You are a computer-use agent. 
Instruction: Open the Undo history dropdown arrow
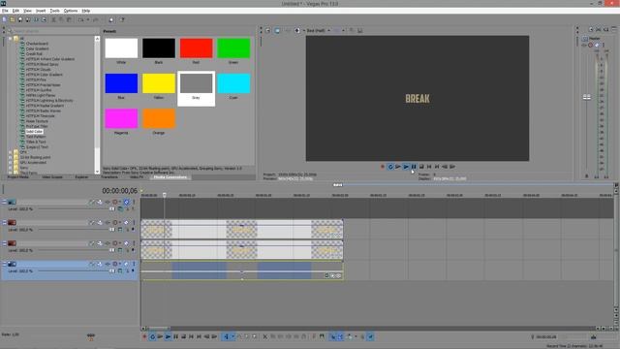pyautogui.click(x=87, y=19)
